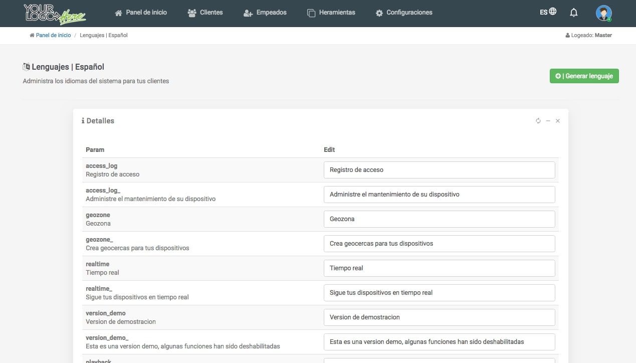Open the Heramientas menu

331,13
